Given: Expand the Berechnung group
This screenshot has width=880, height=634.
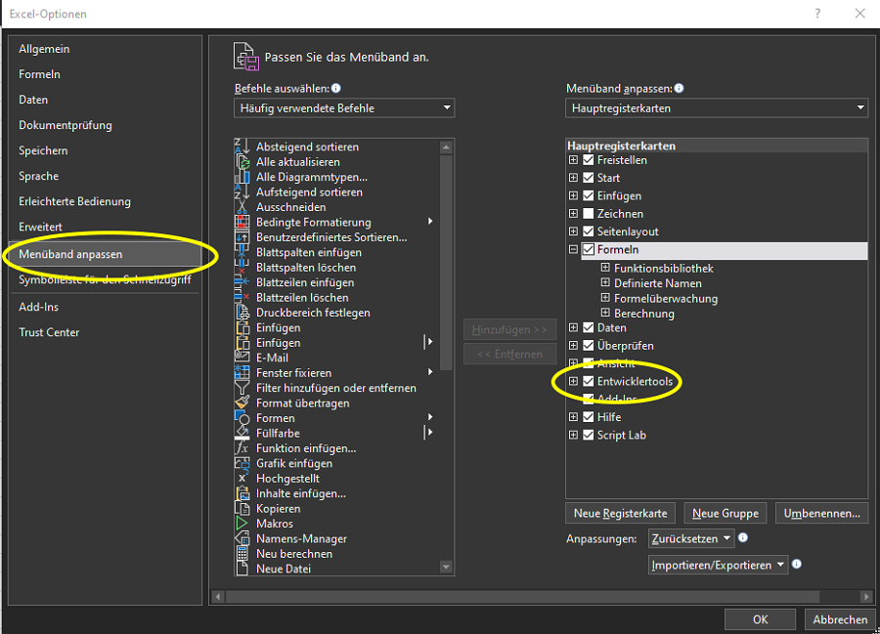Looking at the screenshot, I should tap(605, 313).
